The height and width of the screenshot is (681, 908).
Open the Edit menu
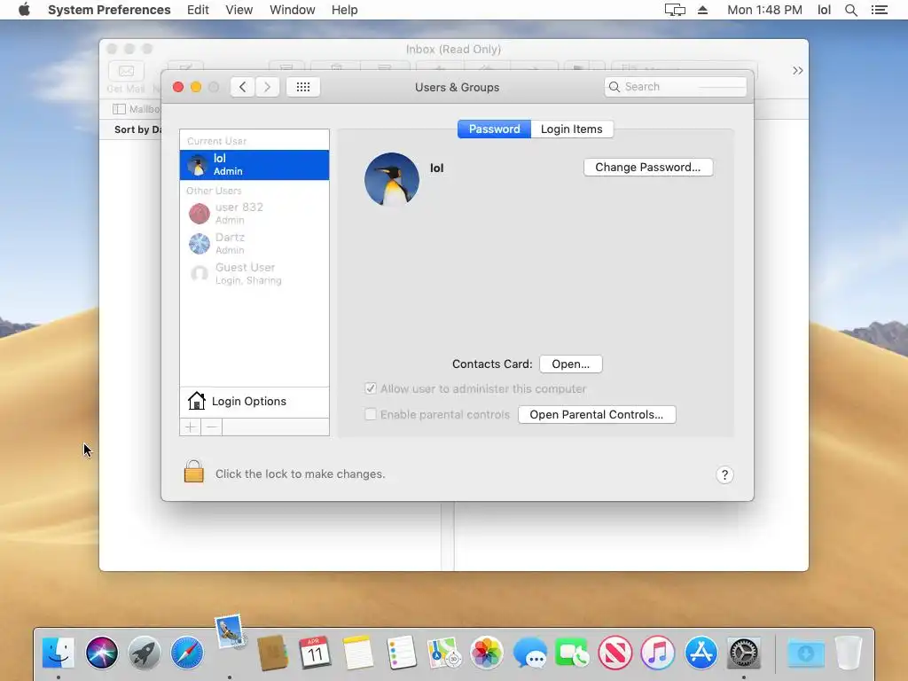pyautogui.click(x=198, y=10)
